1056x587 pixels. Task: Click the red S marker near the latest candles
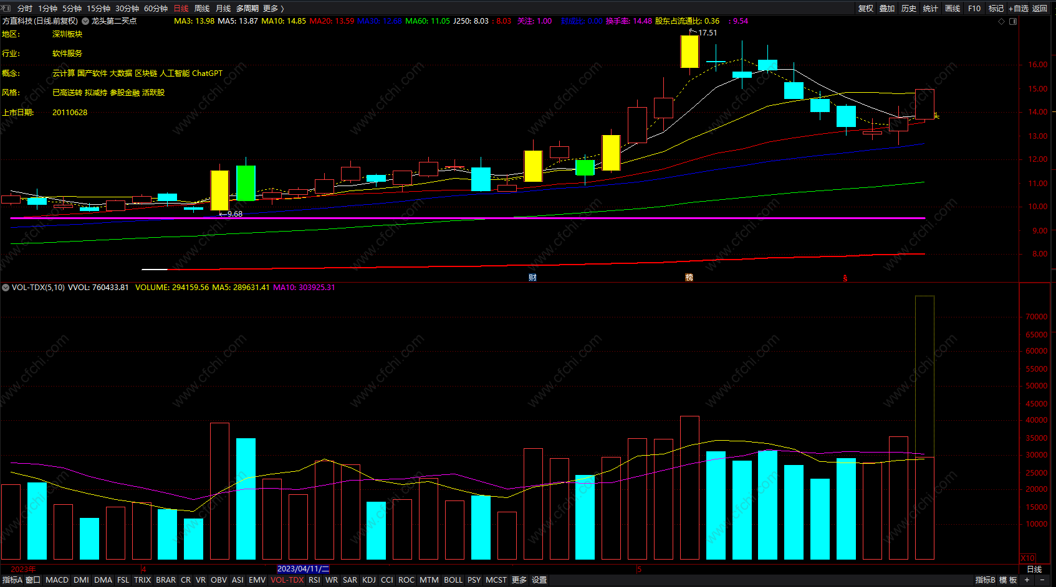coord(845,278)
